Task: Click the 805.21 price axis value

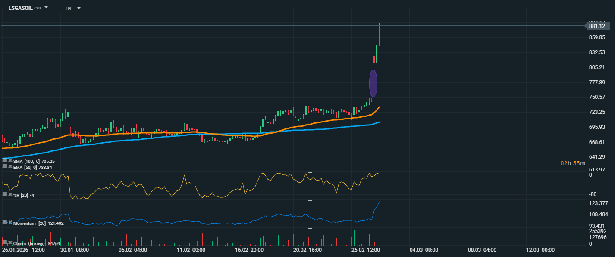Action: click(597, 67)
